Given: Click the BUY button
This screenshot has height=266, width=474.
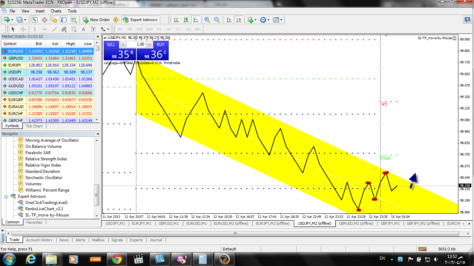Looking at the screenshot, I should coord(161,44).
